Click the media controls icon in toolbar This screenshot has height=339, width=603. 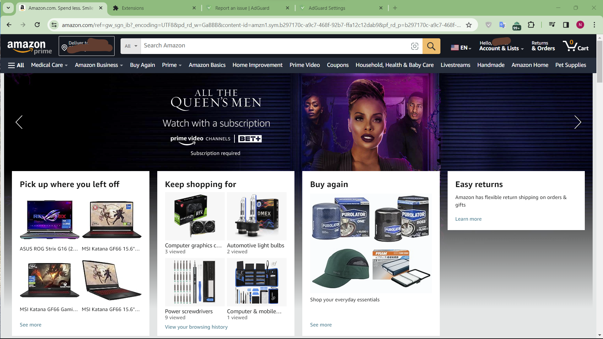552,25
